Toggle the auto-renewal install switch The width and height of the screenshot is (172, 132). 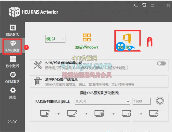pyautogui.click(x=161, y=63)
